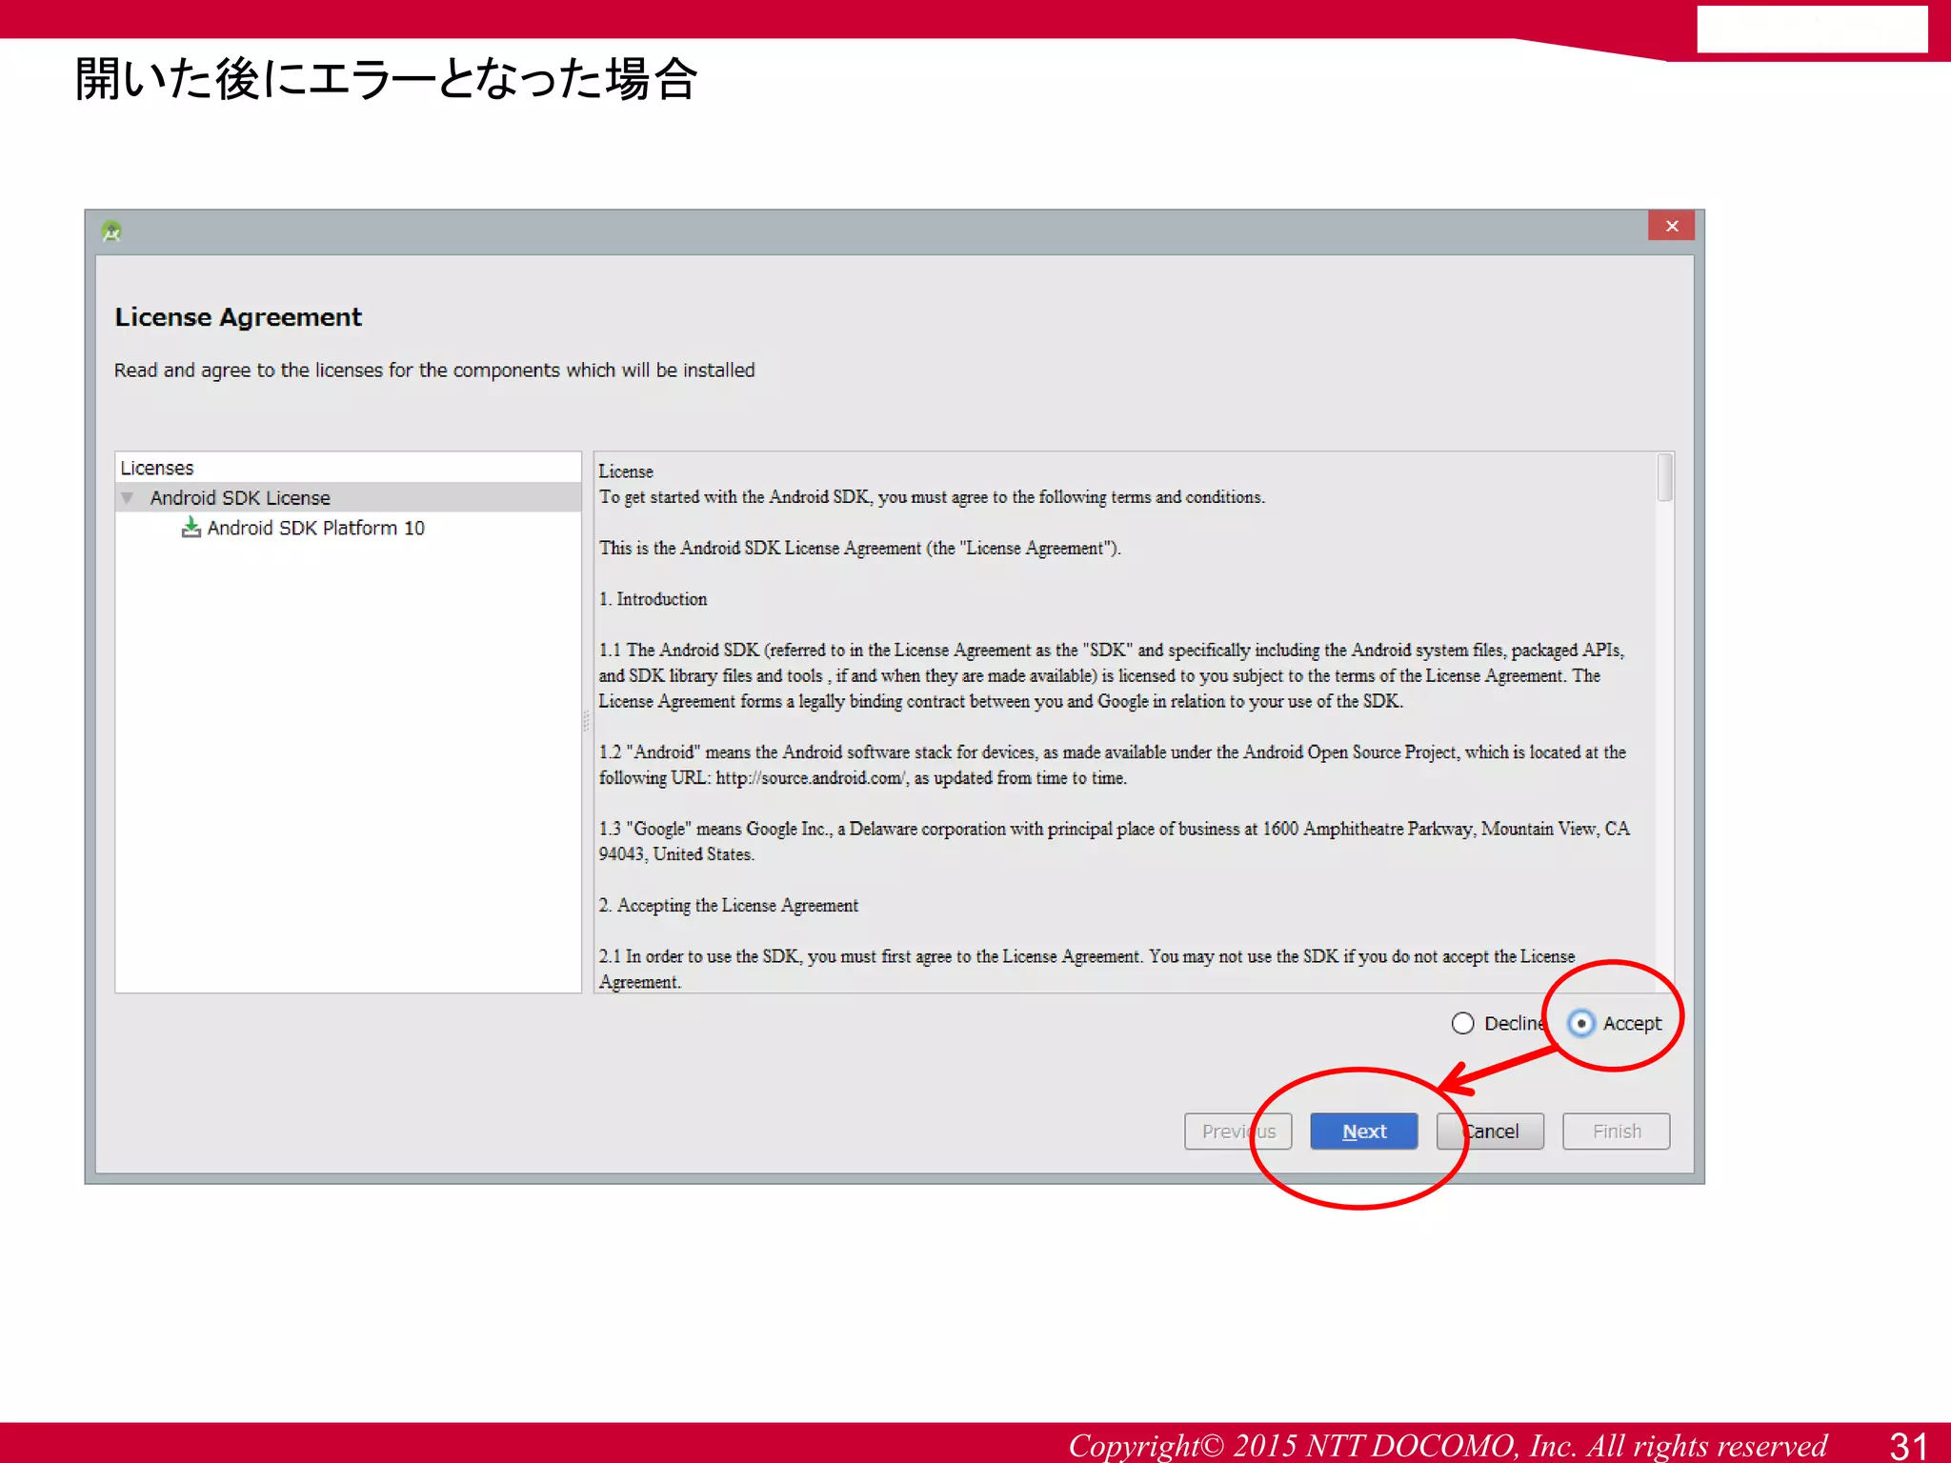This screenshot has width=1951, height=1463.
Task: Click the Cancel button
Action: (x=1490, y=1132)
